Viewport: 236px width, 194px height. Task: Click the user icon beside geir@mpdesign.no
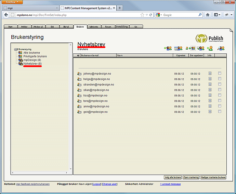click(x=79, y=112)
